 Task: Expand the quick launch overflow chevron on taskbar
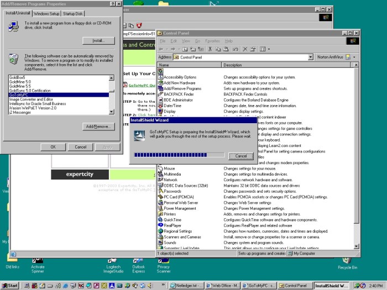163,284
